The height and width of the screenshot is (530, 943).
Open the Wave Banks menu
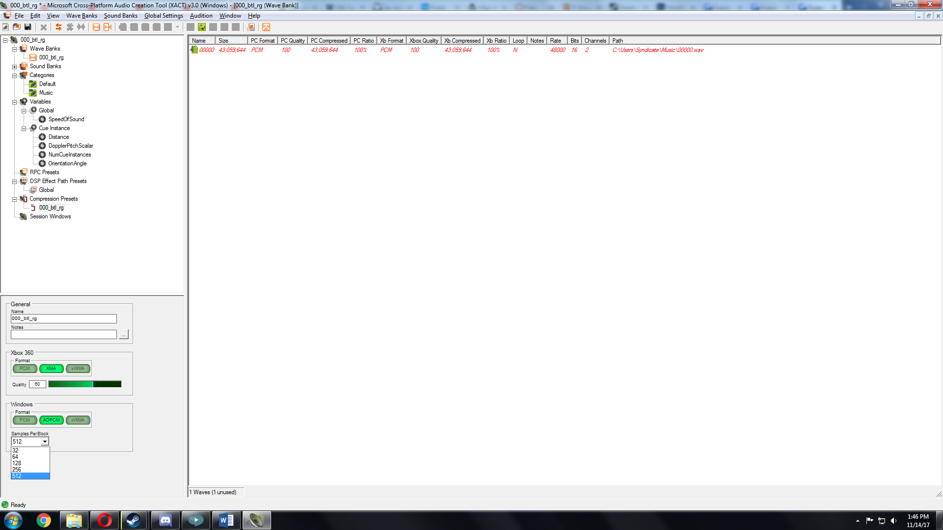(x=82, y=16)
